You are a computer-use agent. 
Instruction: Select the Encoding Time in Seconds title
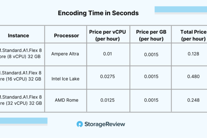98,13
